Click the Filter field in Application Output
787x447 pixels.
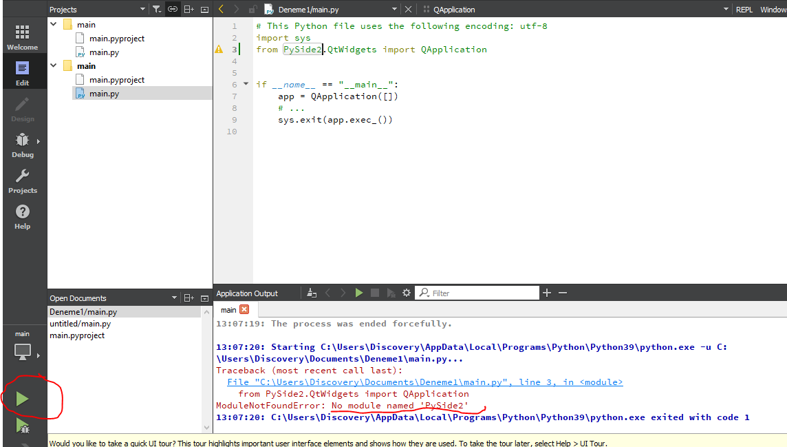tap(477, 293)
